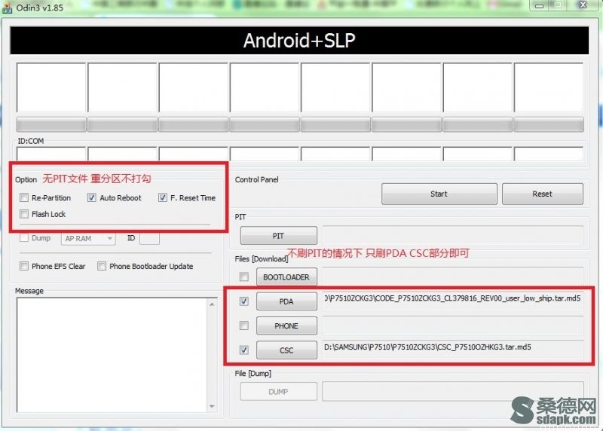Image resolution: width=603 pixels, height=431 pixels.
Task: Close the Odin3 window
Action: 583,5
